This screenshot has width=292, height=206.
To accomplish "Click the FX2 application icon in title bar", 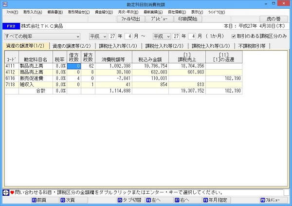I will (x=5, y=4).
